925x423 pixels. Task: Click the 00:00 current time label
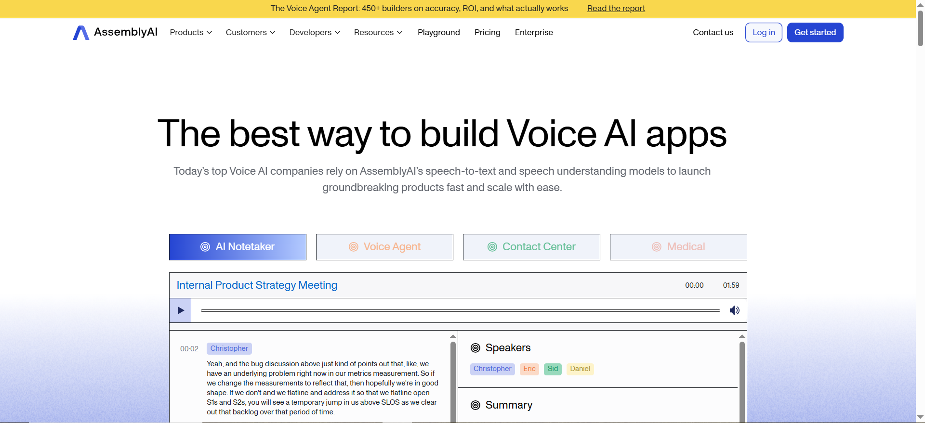click(x=694, y=285)
